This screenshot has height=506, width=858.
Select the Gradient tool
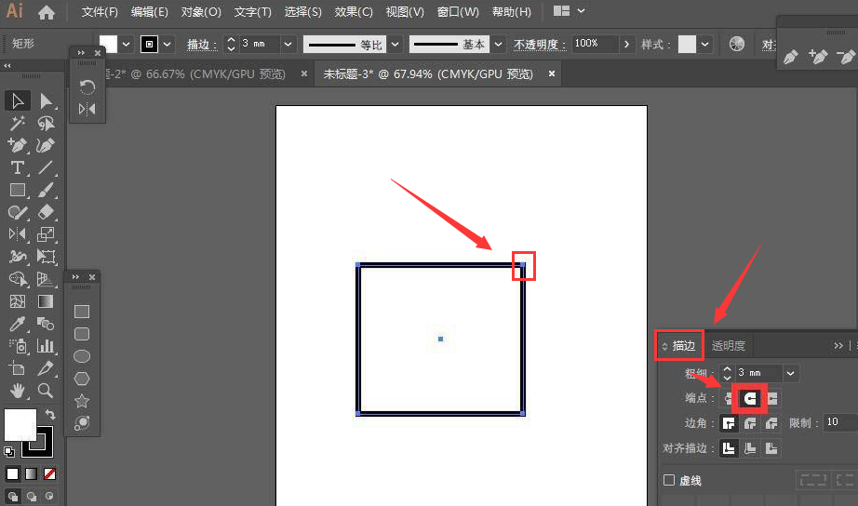(46, 301)
